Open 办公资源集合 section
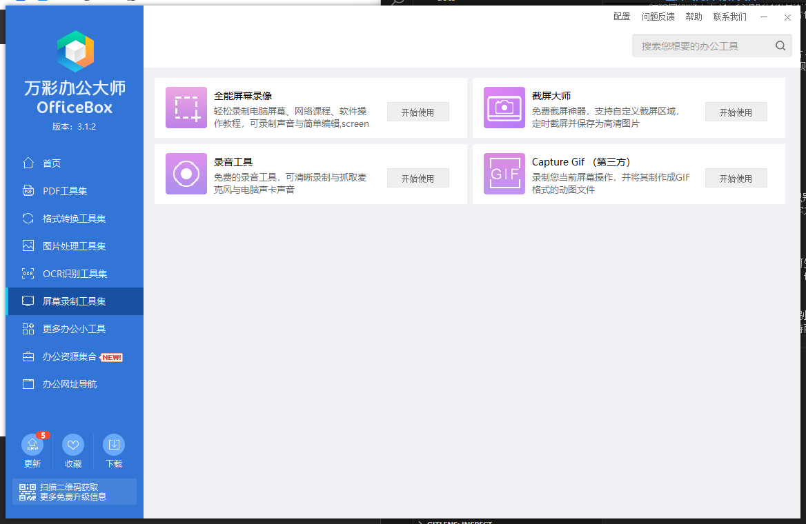806x524 pixels. click(75, 356)
